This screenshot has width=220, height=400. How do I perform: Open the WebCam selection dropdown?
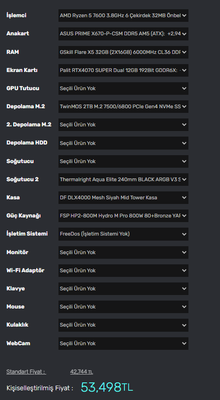123,343
